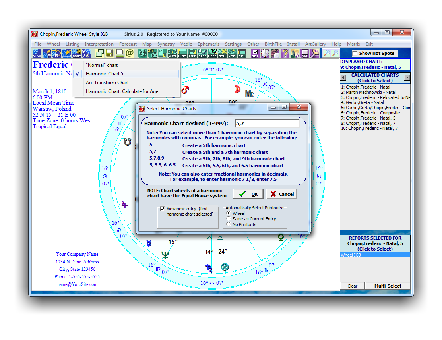Screen dimensions: 442x340
Task: Click the zoom out magnifier icon
Action: [335, 53]
